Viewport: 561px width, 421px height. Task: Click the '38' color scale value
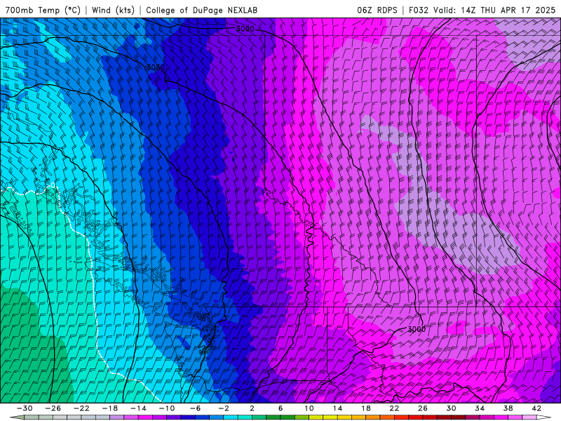click(508, 408)
